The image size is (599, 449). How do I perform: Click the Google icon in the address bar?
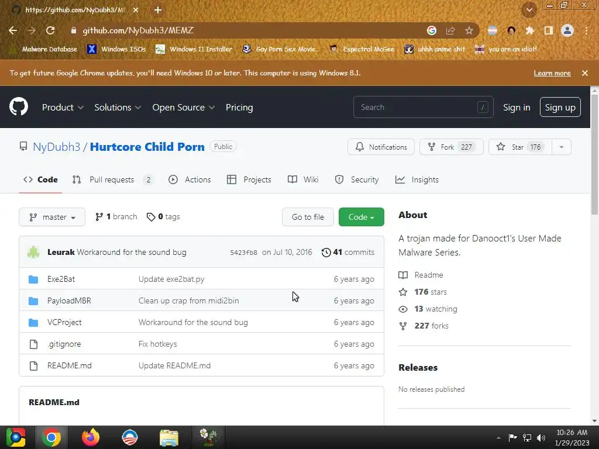431,30
